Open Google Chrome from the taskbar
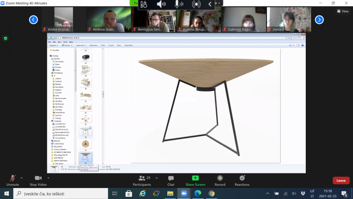Image resolution: width=353 pixels, height=199 pixels. 211,193
